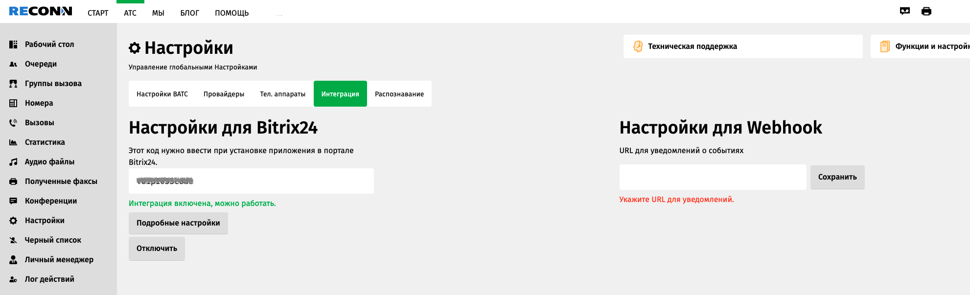Open Лог действий in the sidebar
970x295 pixels.
[x=49, y=279]
